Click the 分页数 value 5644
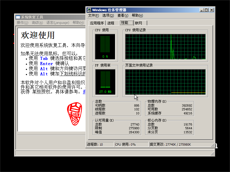 coord(189,128)
